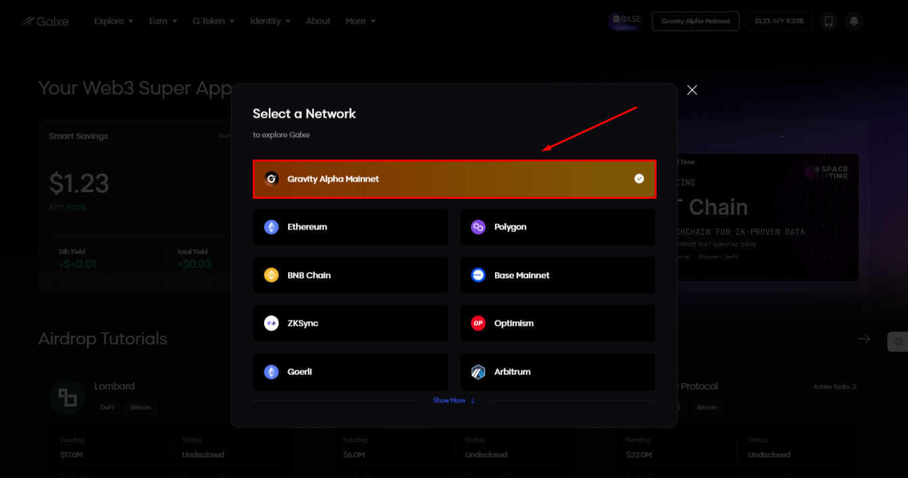Screen dimensions: 908x478
Task: Click the Galxe logo in header
Action: pyautogui.click(x=45, y=21)
